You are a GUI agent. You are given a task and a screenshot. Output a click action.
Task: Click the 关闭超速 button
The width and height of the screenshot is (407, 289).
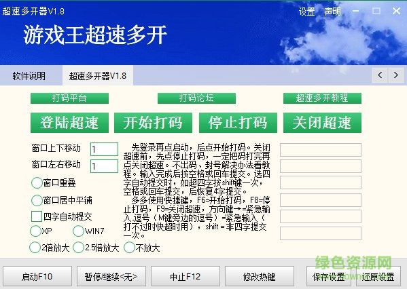click(x=322, y=123)
